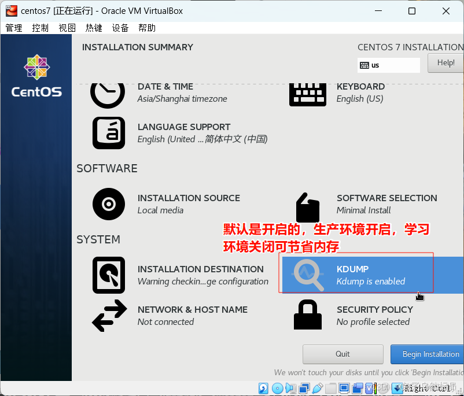Click the recording status icon

click(358, 388)
